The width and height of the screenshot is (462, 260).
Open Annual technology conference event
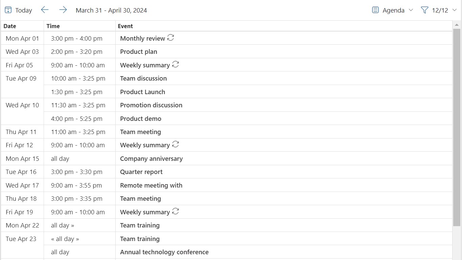point(164,252)
